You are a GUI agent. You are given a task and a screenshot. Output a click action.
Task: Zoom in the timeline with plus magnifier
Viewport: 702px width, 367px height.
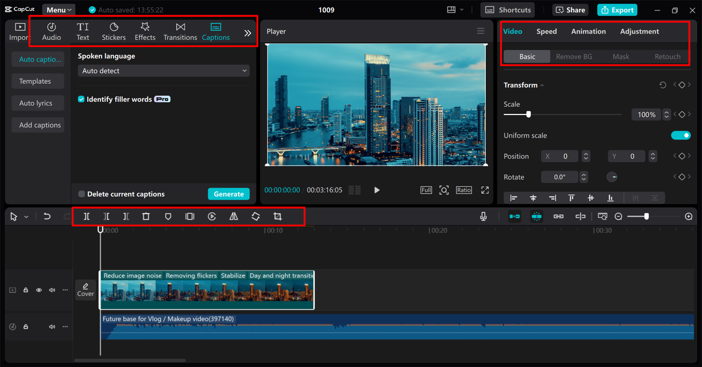tap(689, 216)
